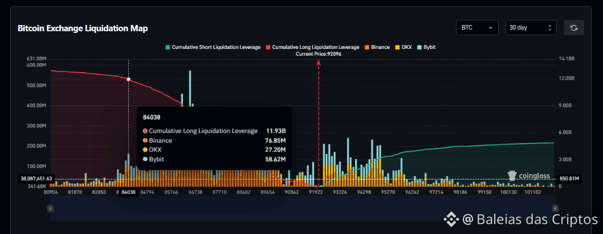Click the zoom slider track below chart

coord(302,208)
